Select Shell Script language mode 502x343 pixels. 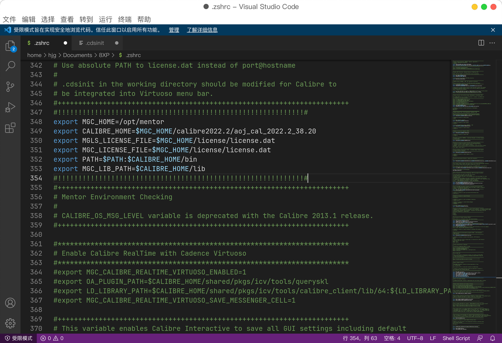click(456, 338)
